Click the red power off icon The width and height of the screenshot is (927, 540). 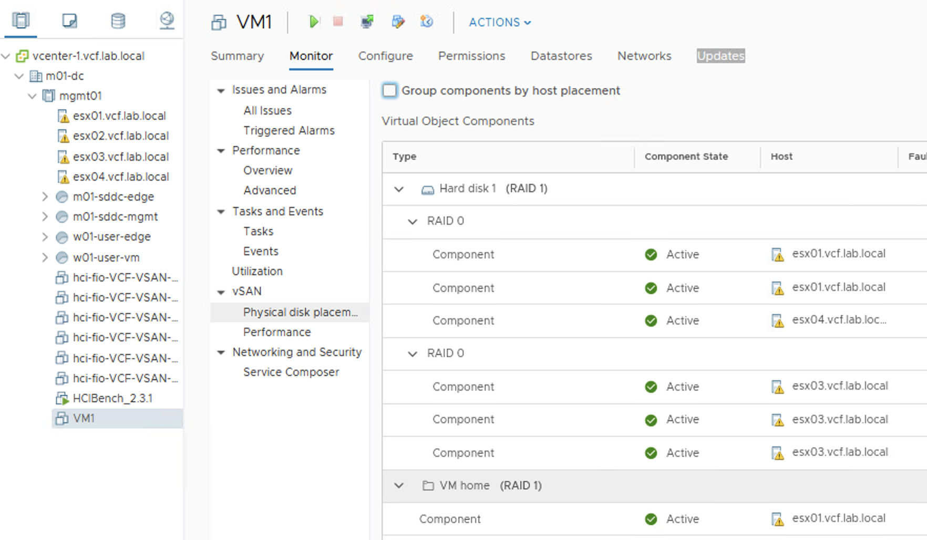338,22
